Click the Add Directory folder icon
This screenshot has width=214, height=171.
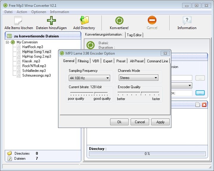[84, 20]
